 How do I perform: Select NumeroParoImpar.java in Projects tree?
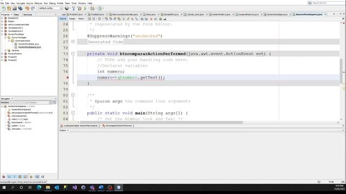pyautogui.click(x=29, y=44)
